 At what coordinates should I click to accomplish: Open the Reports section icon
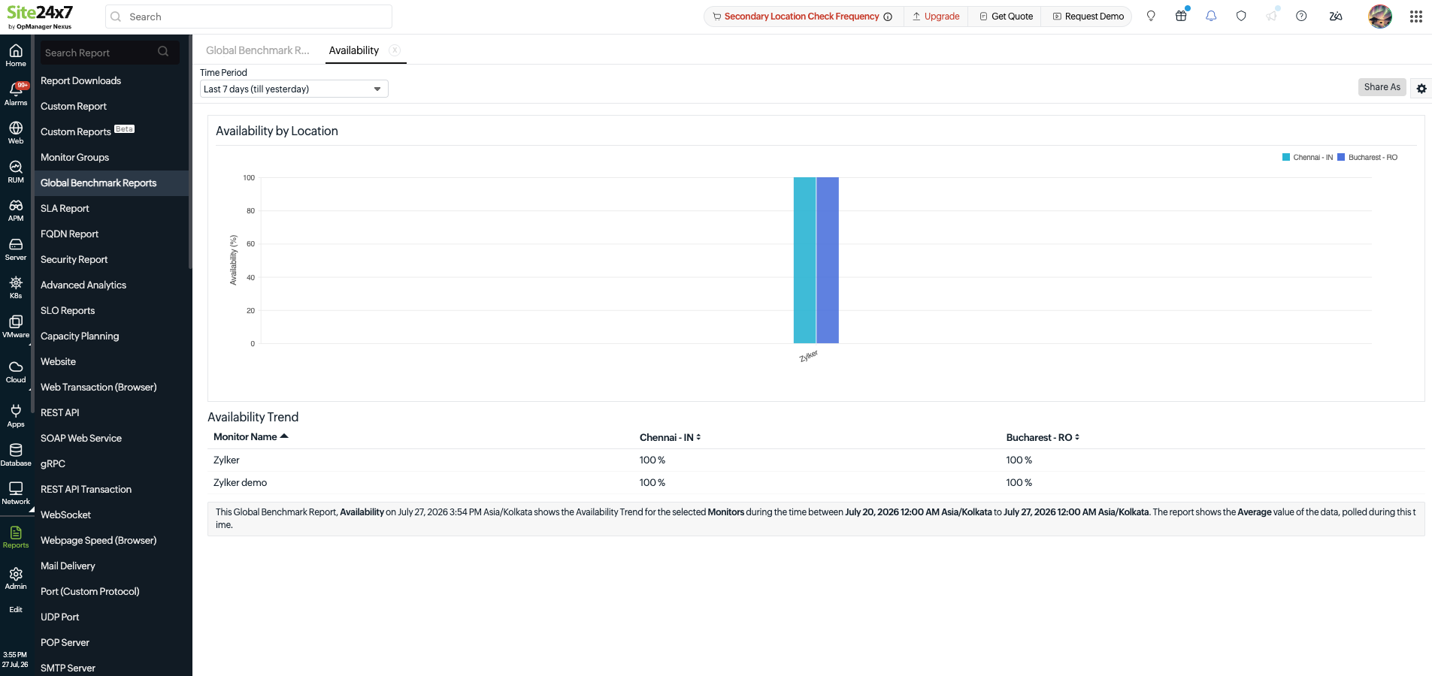coord(16,536)
